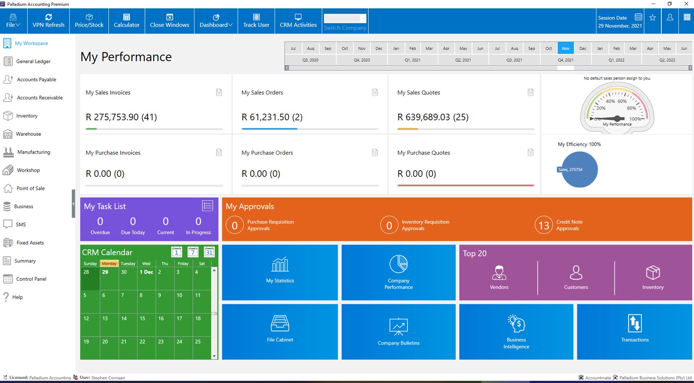Image resolution: width=694 pixels, height=383 pixels.
Task: Open Purchase Requisition Approvals
Action: [260, 225]
